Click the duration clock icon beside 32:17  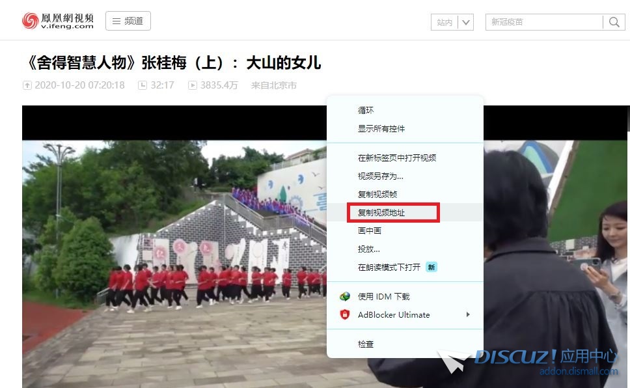tap(143, 85)
